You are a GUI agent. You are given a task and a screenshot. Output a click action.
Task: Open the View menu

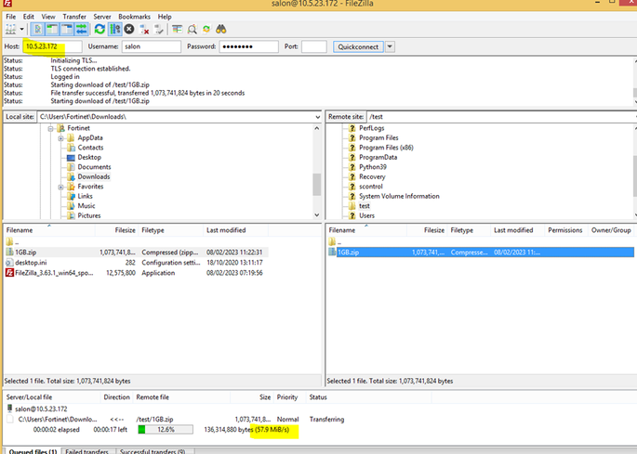pos(48,17)
